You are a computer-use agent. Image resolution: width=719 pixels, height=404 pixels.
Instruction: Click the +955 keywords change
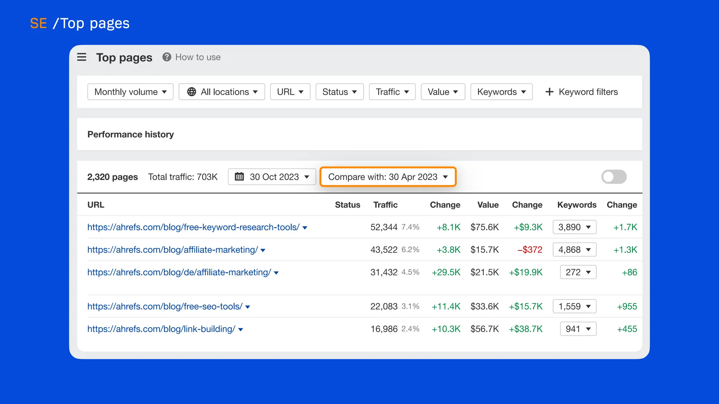tap(627, 307)
